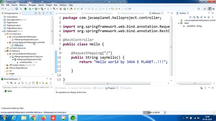Click the green Boot Dashboard toolbar icon

coord(26,9)
